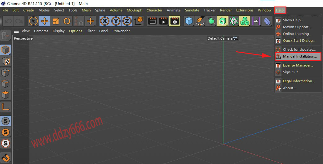Viewport: 323px width, 164px height.
Task: Open the viewport Cameras menu
Action: [41, 31]
